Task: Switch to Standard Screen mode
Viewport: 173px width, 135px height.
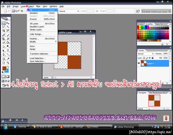Action: [3, 81]
